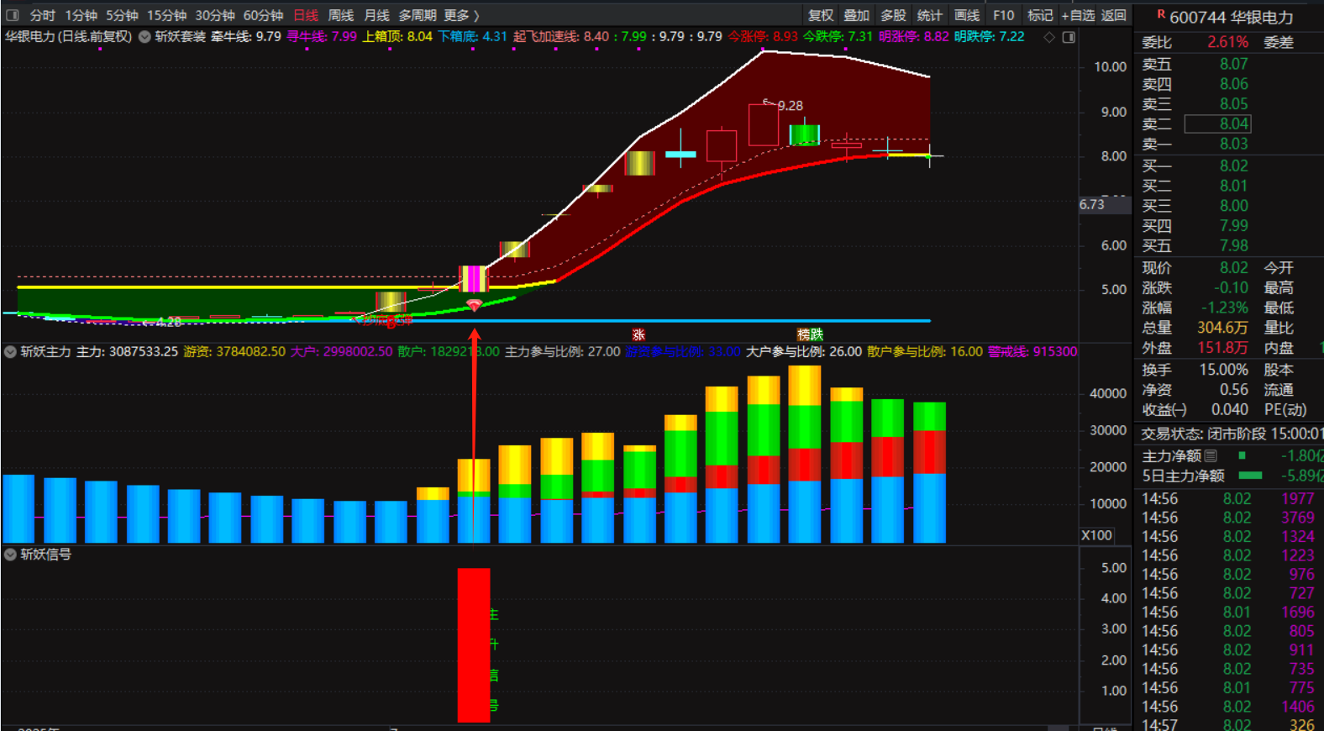Click the 榜跌 marker under the price chart
The height and width of the screenshot is (731, 1324).
coord(810,334)
